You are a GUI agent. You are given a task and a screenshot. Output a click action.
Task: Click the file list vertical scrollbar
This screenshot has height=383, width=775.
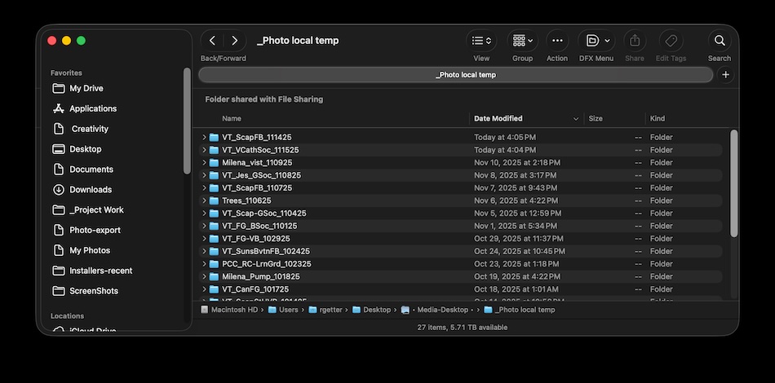733,183
